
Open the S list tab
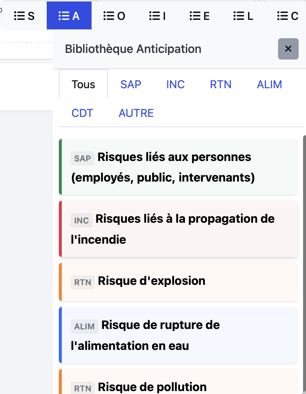coord(24,16)
